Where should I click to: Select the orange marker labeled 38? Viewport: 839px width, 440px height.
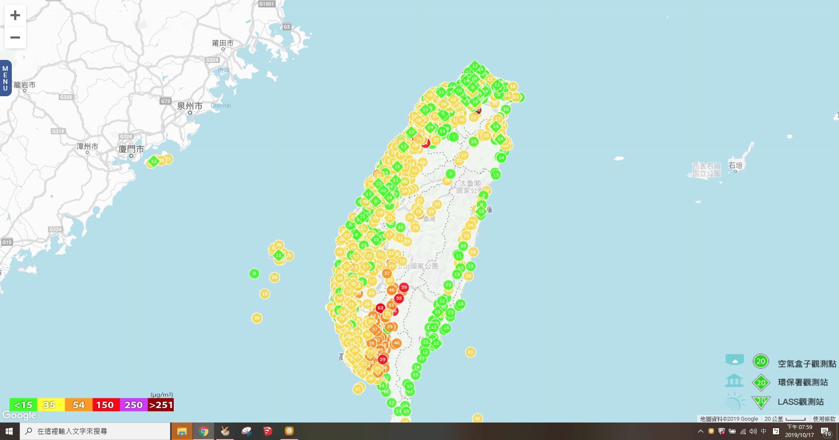click(372, 343)
